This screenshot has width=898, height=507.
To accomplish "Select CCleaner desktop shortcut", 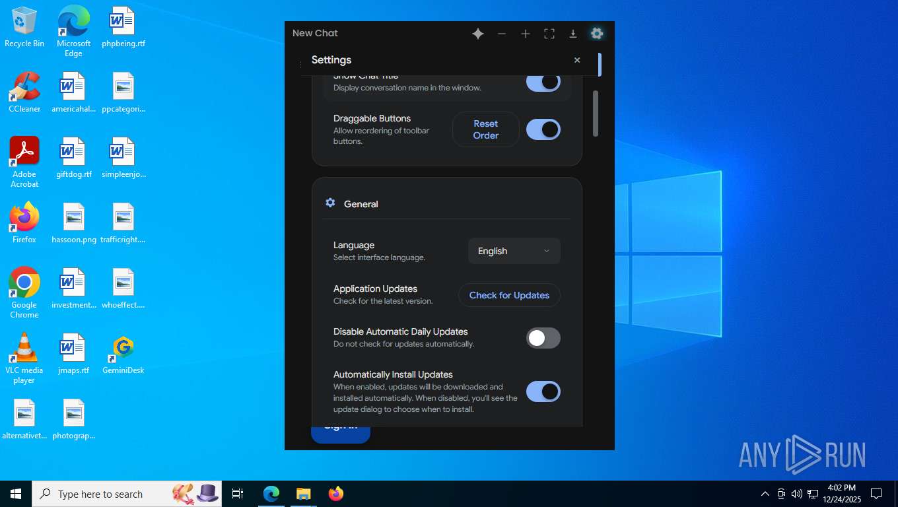I will point(24,92).
